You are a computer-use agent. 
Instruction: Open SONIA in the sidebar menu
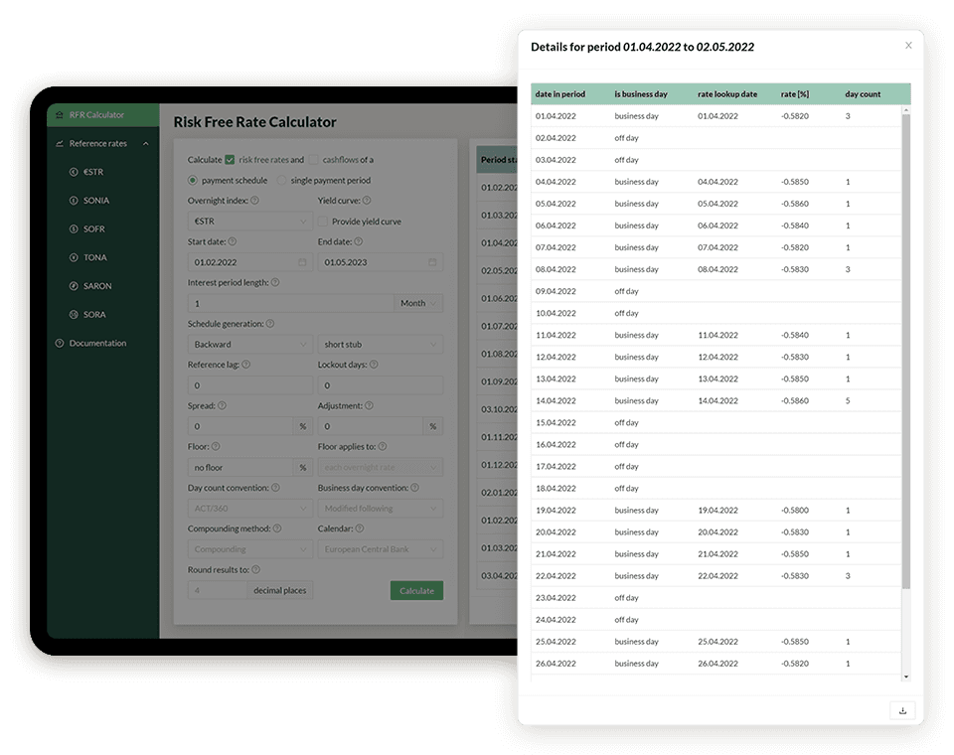[96, 201]
